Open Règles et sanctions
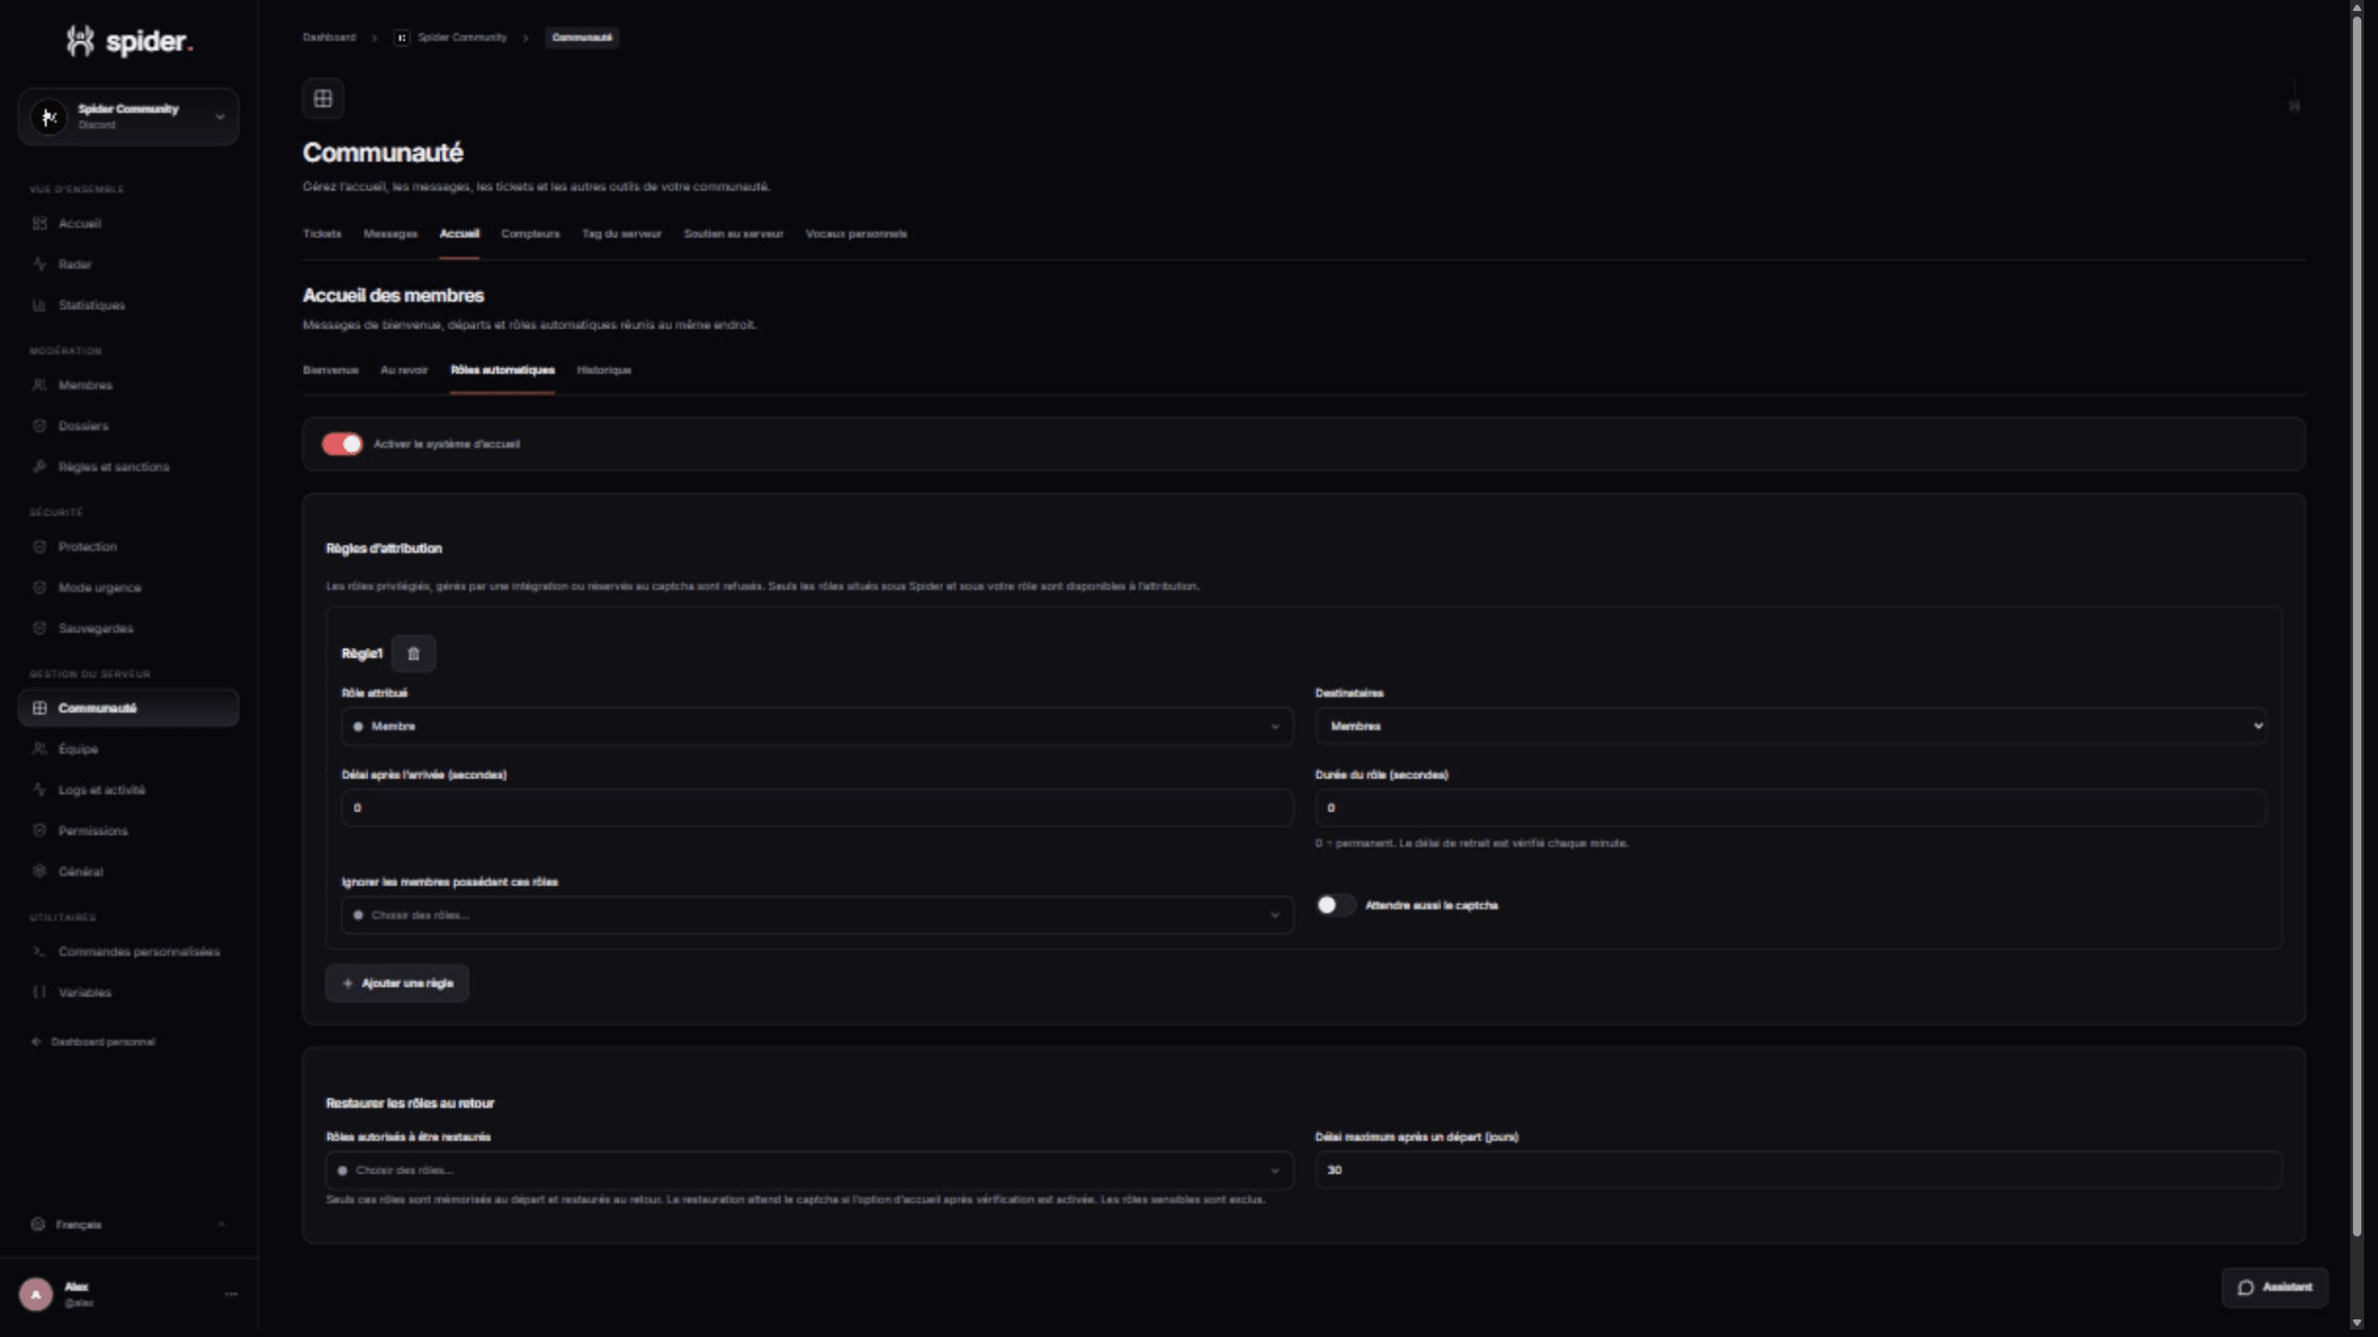The image size is (2378, 1337). click(128, 467)
